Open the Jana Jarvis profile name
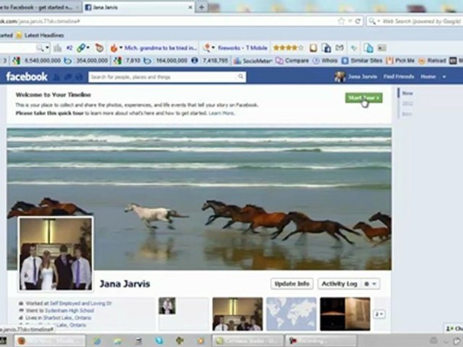 [x=124, y=284]
